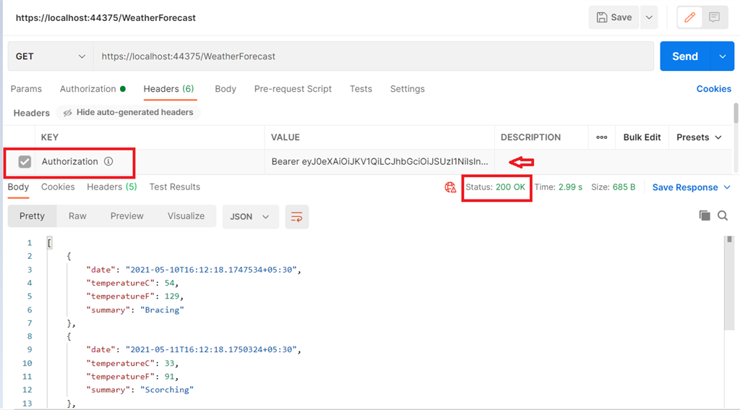Search the response with magnifier icon
The width and height of the screenshot is (740, 410).
[x=723, y=215]
